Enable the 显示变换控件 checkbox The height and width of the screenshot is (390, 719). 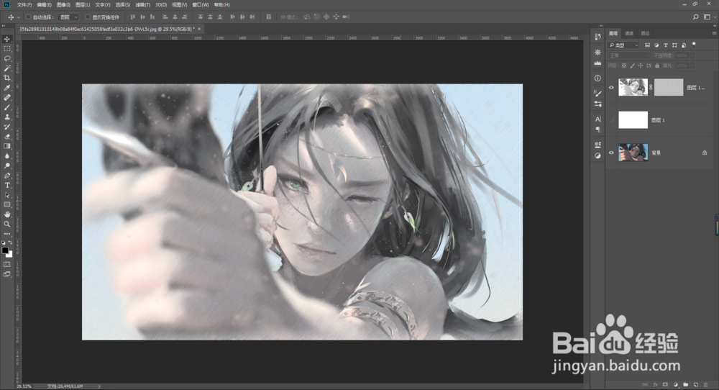click(x=88, y=17)
